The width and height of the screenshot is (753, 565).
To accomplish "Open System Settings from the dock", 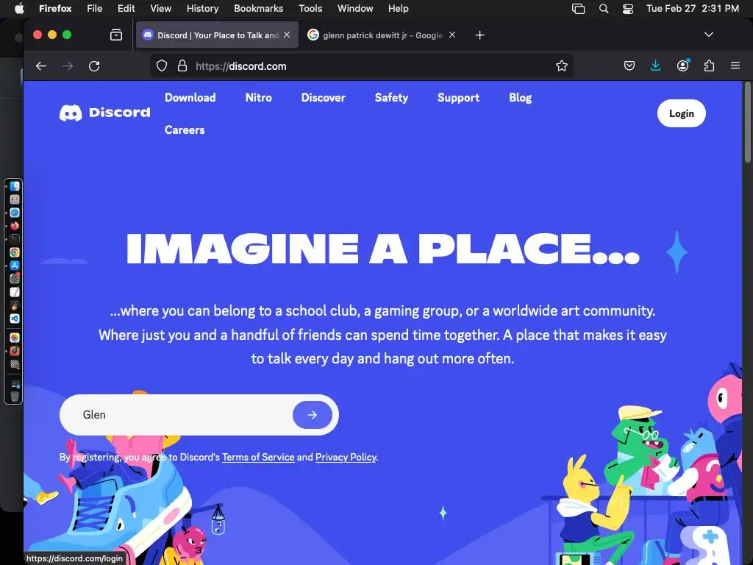I will pyautogui.click(x=15, y=278).
